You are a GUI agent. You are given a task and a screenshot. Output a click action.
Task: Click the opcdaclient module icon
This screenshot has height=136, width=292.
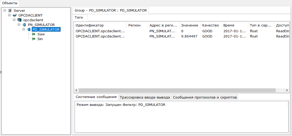pos(20,20)
